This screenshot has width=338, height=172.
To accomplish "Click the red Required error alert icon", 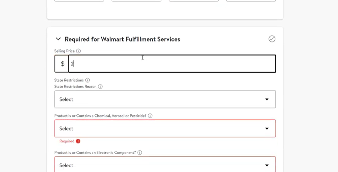I will pyautogui.click(x=78, y=141).
